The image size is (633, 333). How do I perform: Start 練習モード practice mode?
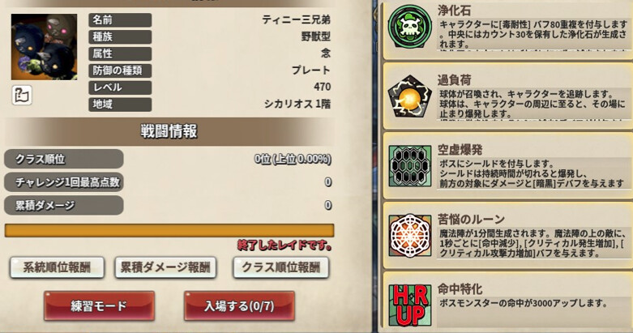(100, 306)
